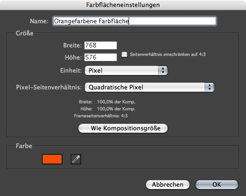
Task: Click the arrows beside Quadratische Pixel
Action: click(209, 87)
